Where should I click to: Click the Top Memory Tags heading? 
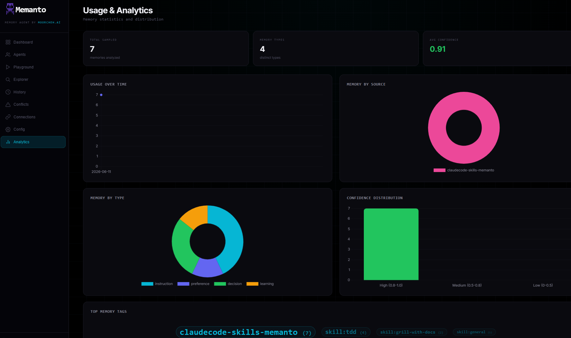(x=109, y=311)
